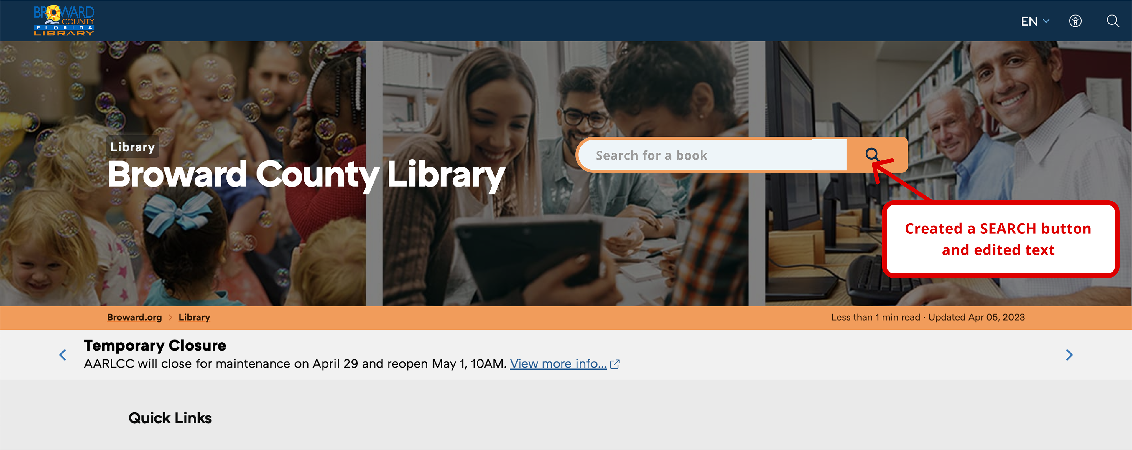This screenshot has width=1132, height=450.
Task: Click the chevron next to EN
Action: pos(1046,21)
